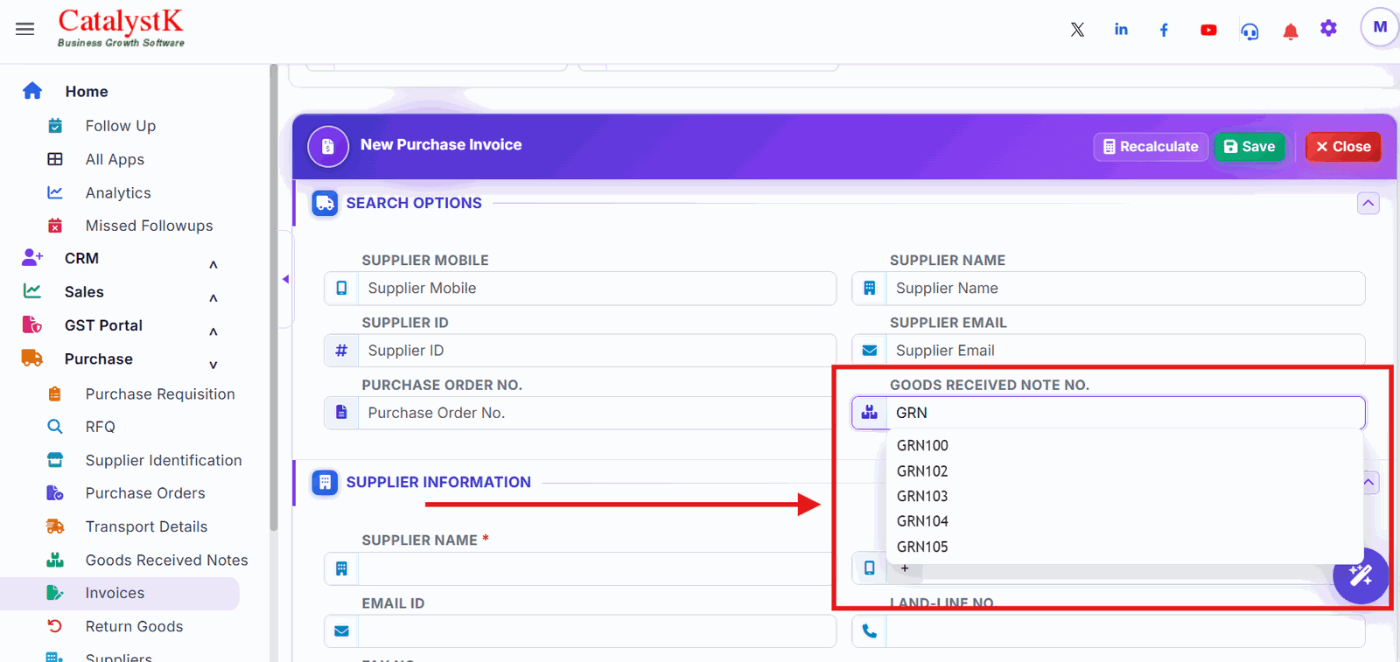This screenshot has width=1400, height=662.
Task: Click the Home house icon
Action: 32,91
